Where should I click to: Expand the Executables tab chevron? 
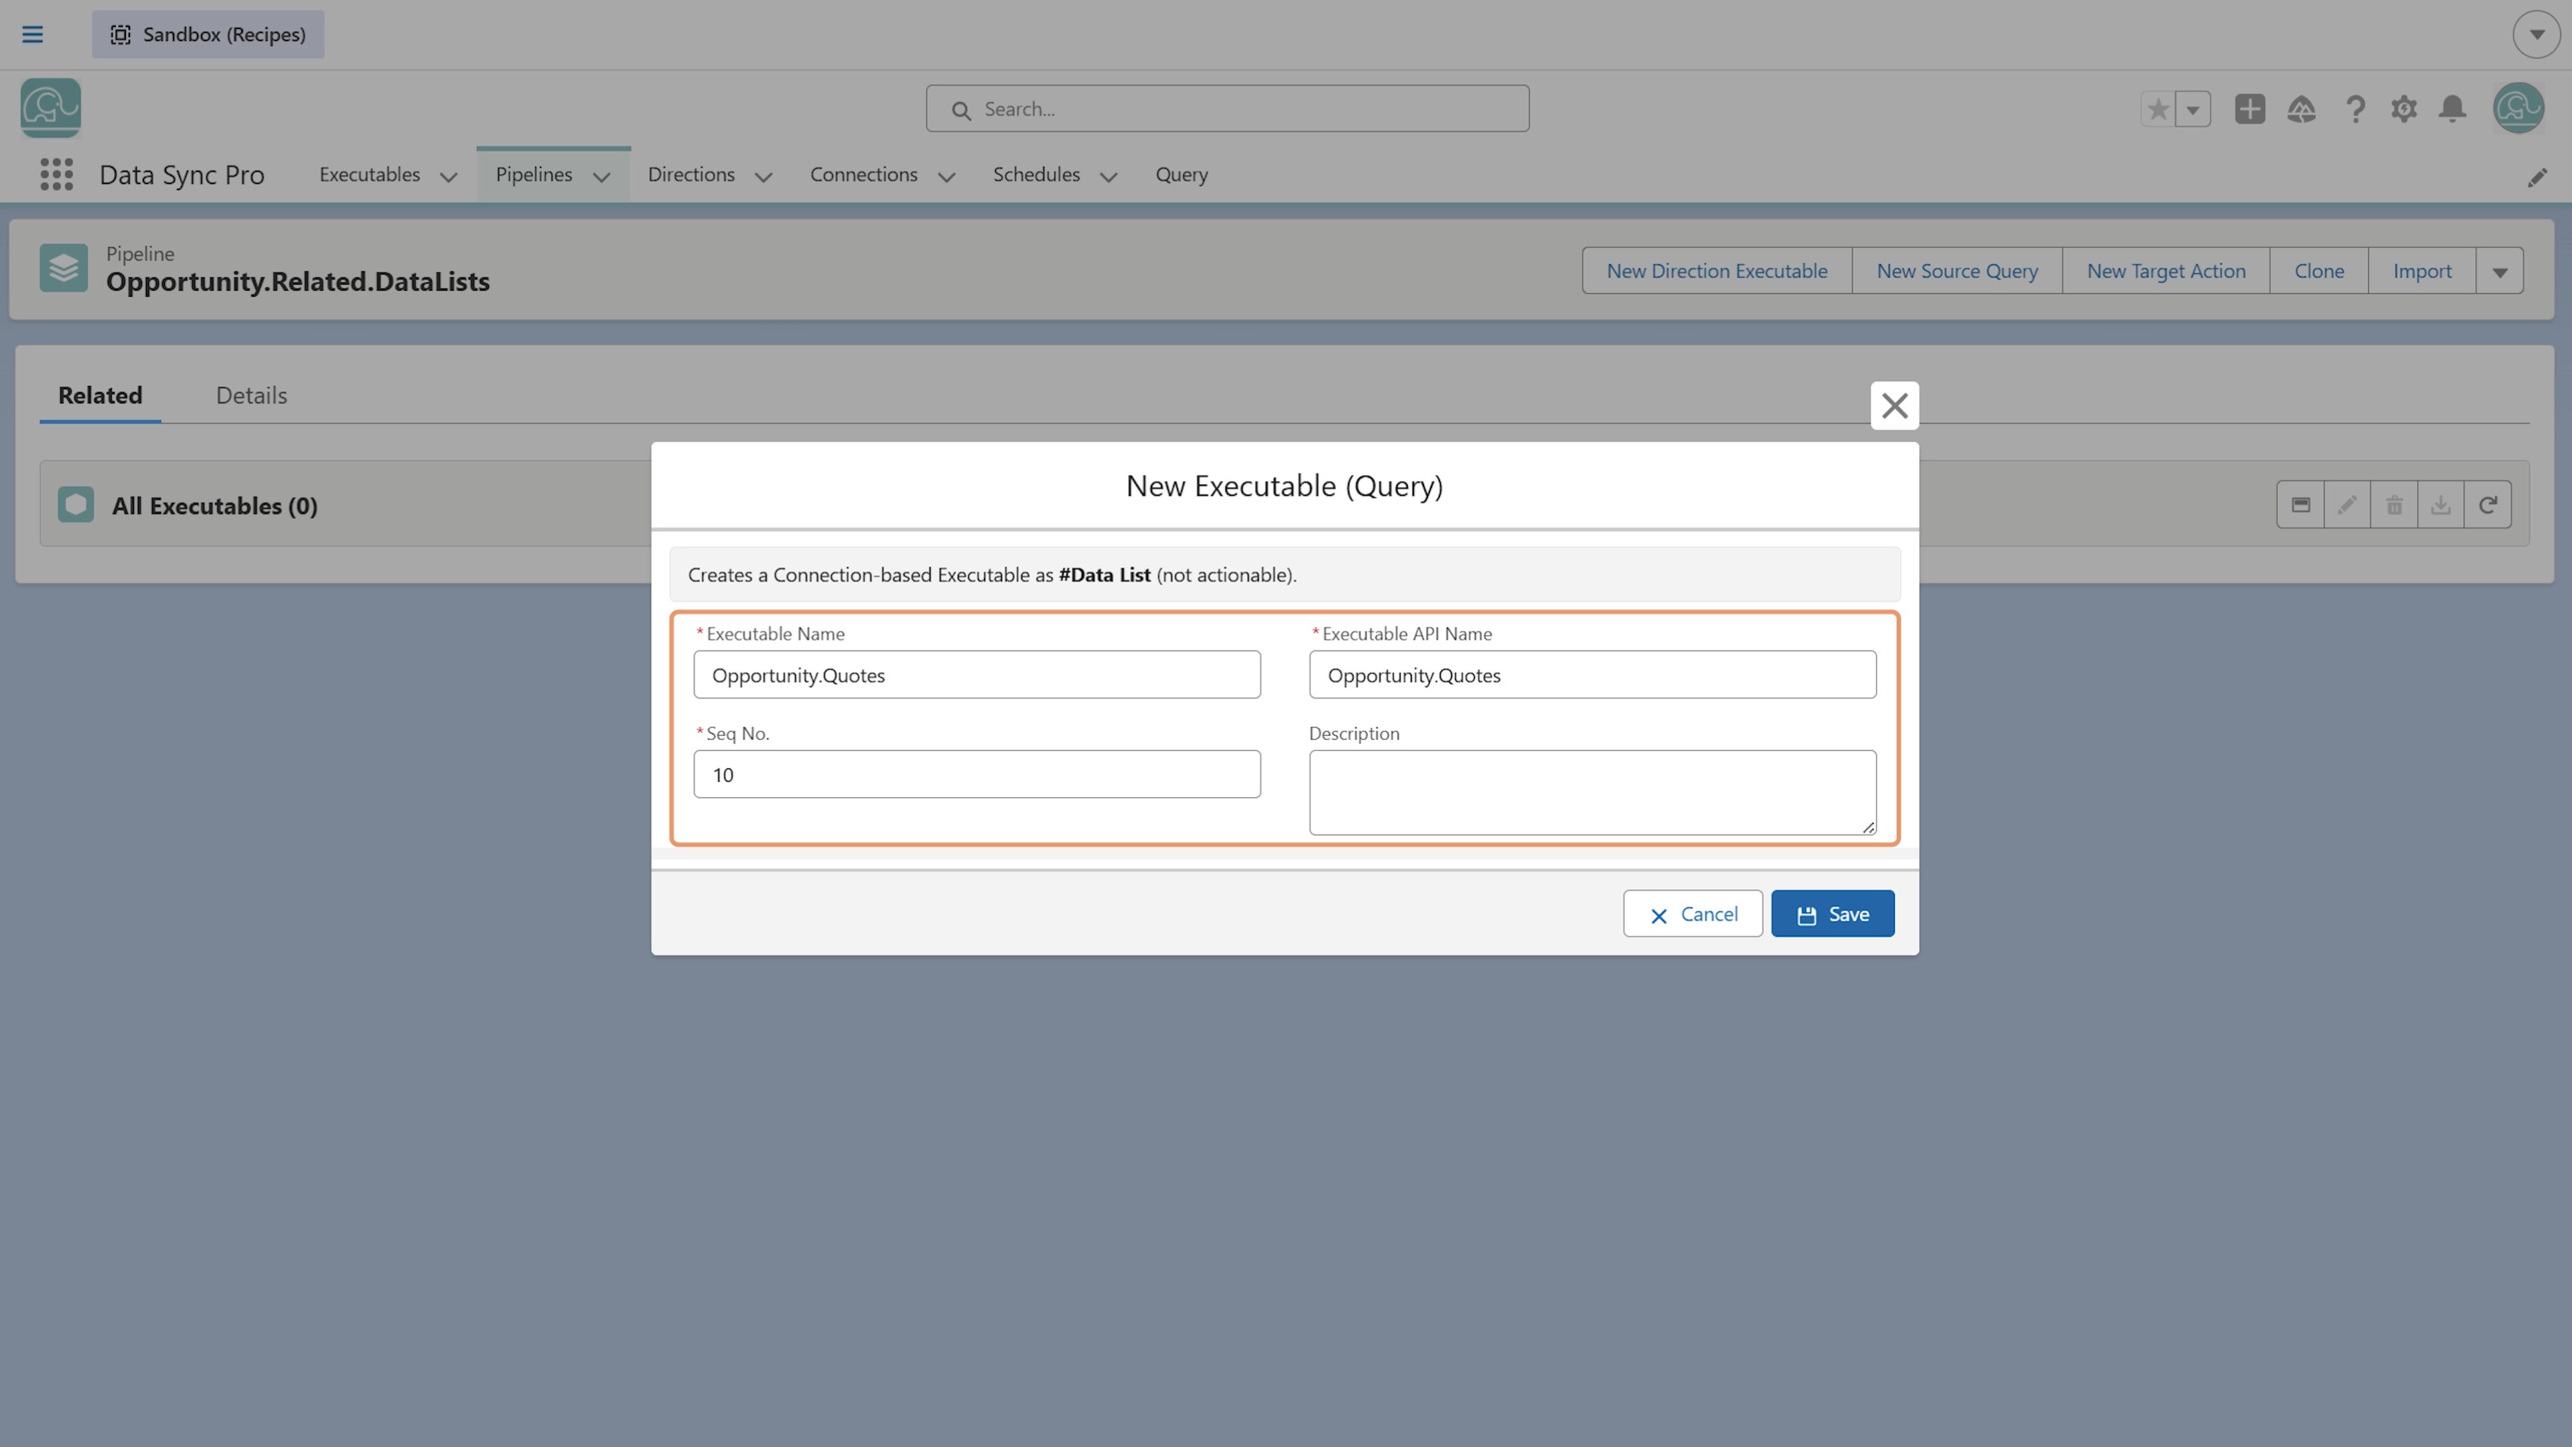tap(449, 177)
